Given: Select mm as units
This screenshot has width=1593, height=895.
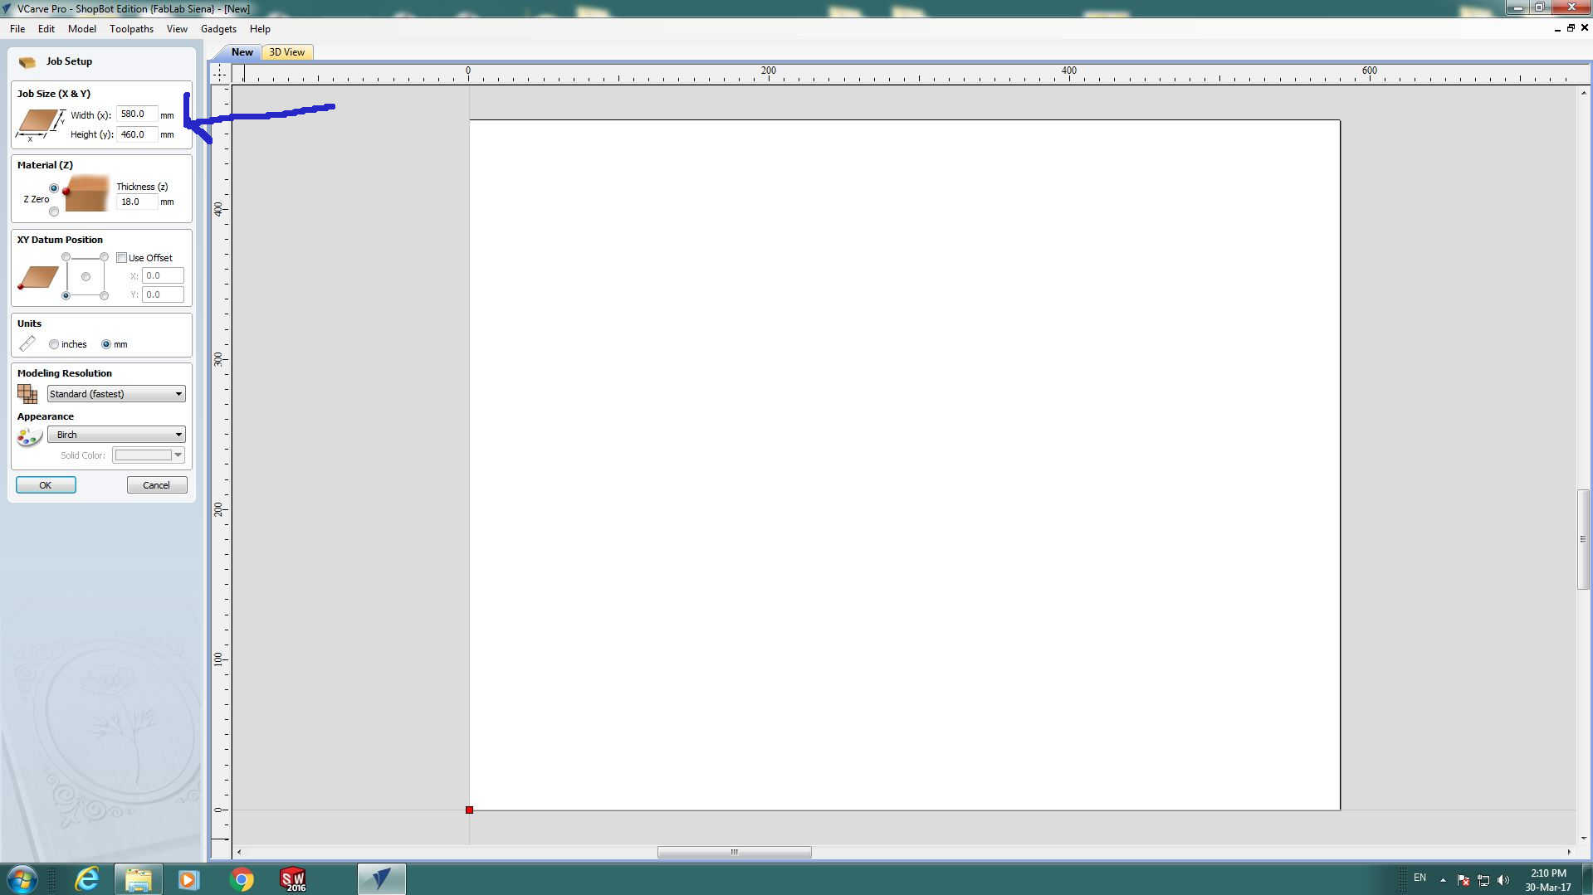Looking at the screenshot, I should point(106,344).
